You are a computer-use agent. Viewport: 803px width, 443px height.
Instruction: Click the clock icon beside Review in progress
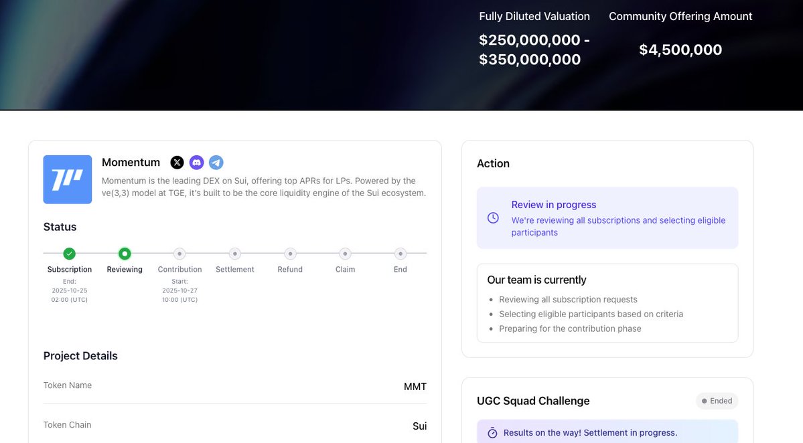pyautogui.click(x=493, y=218)
